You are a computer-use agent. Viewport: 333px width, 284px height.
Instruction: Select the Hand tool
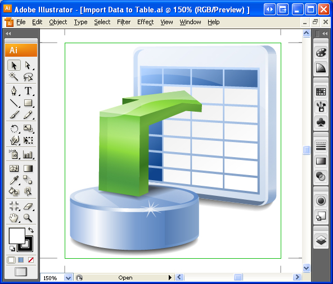click(x=14, y=218)
